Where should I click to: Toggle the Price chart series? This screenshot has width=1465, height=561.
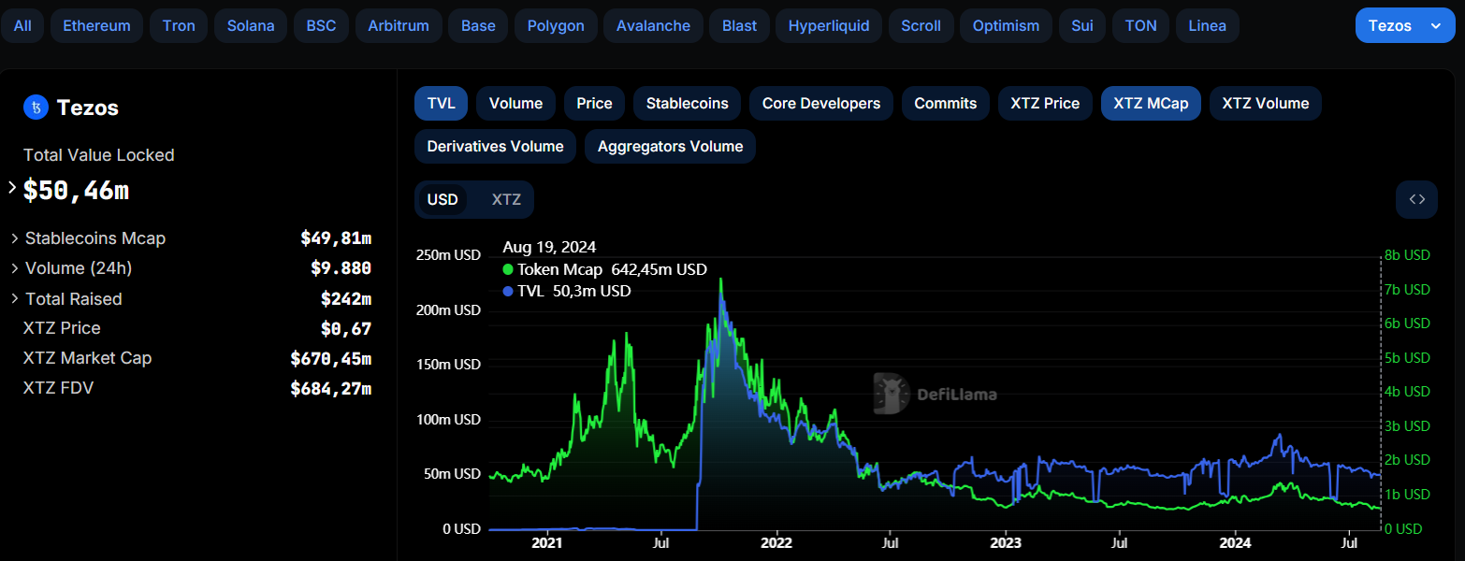coord(594,103)
